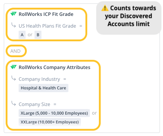Viewport: 163px width, 136px height.
Task: Toggle the AND operator between groups
Action: (16, 51)
